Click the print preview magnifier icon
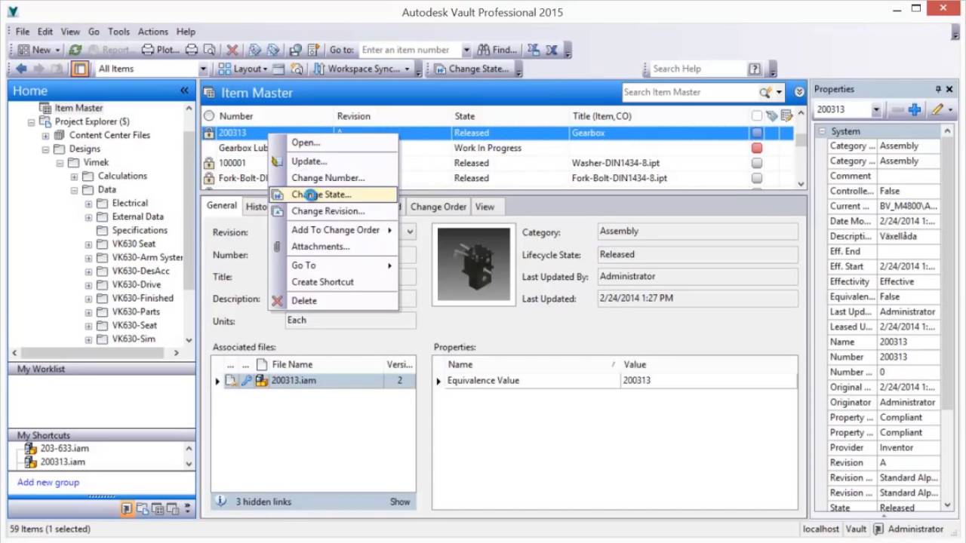The width and height of the screenshot is (966, 543). coord(209,50)
